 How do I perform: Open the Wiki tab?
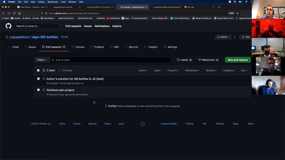pyautogui.click(x=114, y=47)
